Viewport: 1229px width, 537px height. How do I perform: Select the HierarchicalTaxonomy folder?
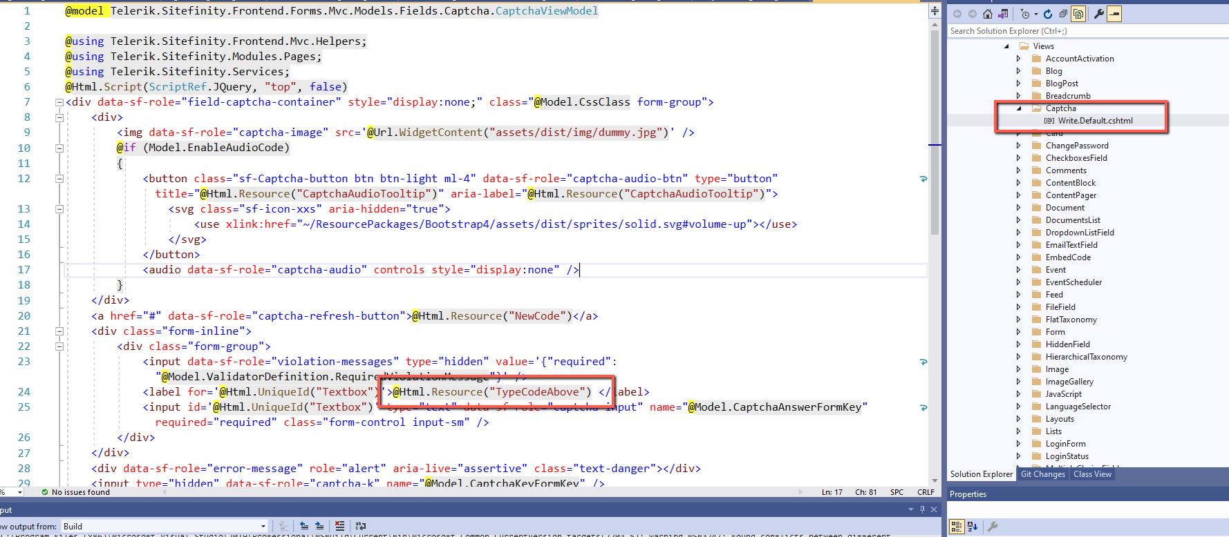pos(1087,357)
